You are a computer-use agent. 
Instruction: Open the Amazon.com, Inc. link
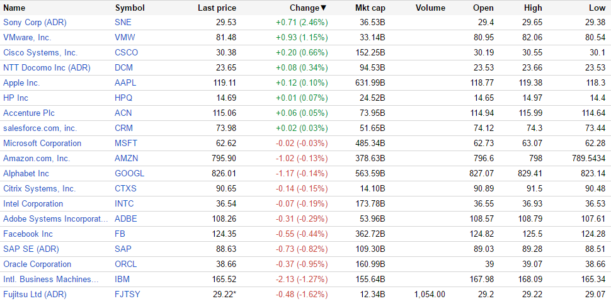(37, 158)
